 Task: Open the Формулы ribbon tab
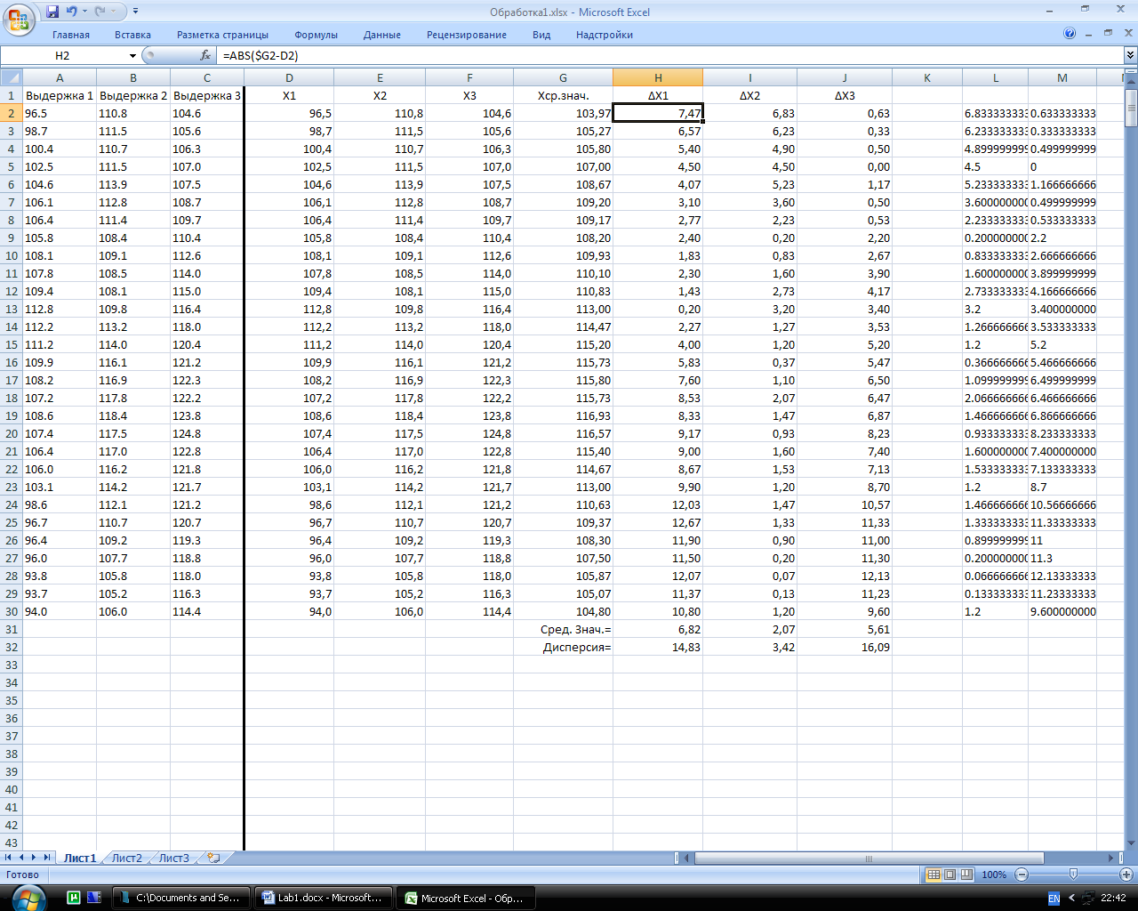[x=316, y=35]
